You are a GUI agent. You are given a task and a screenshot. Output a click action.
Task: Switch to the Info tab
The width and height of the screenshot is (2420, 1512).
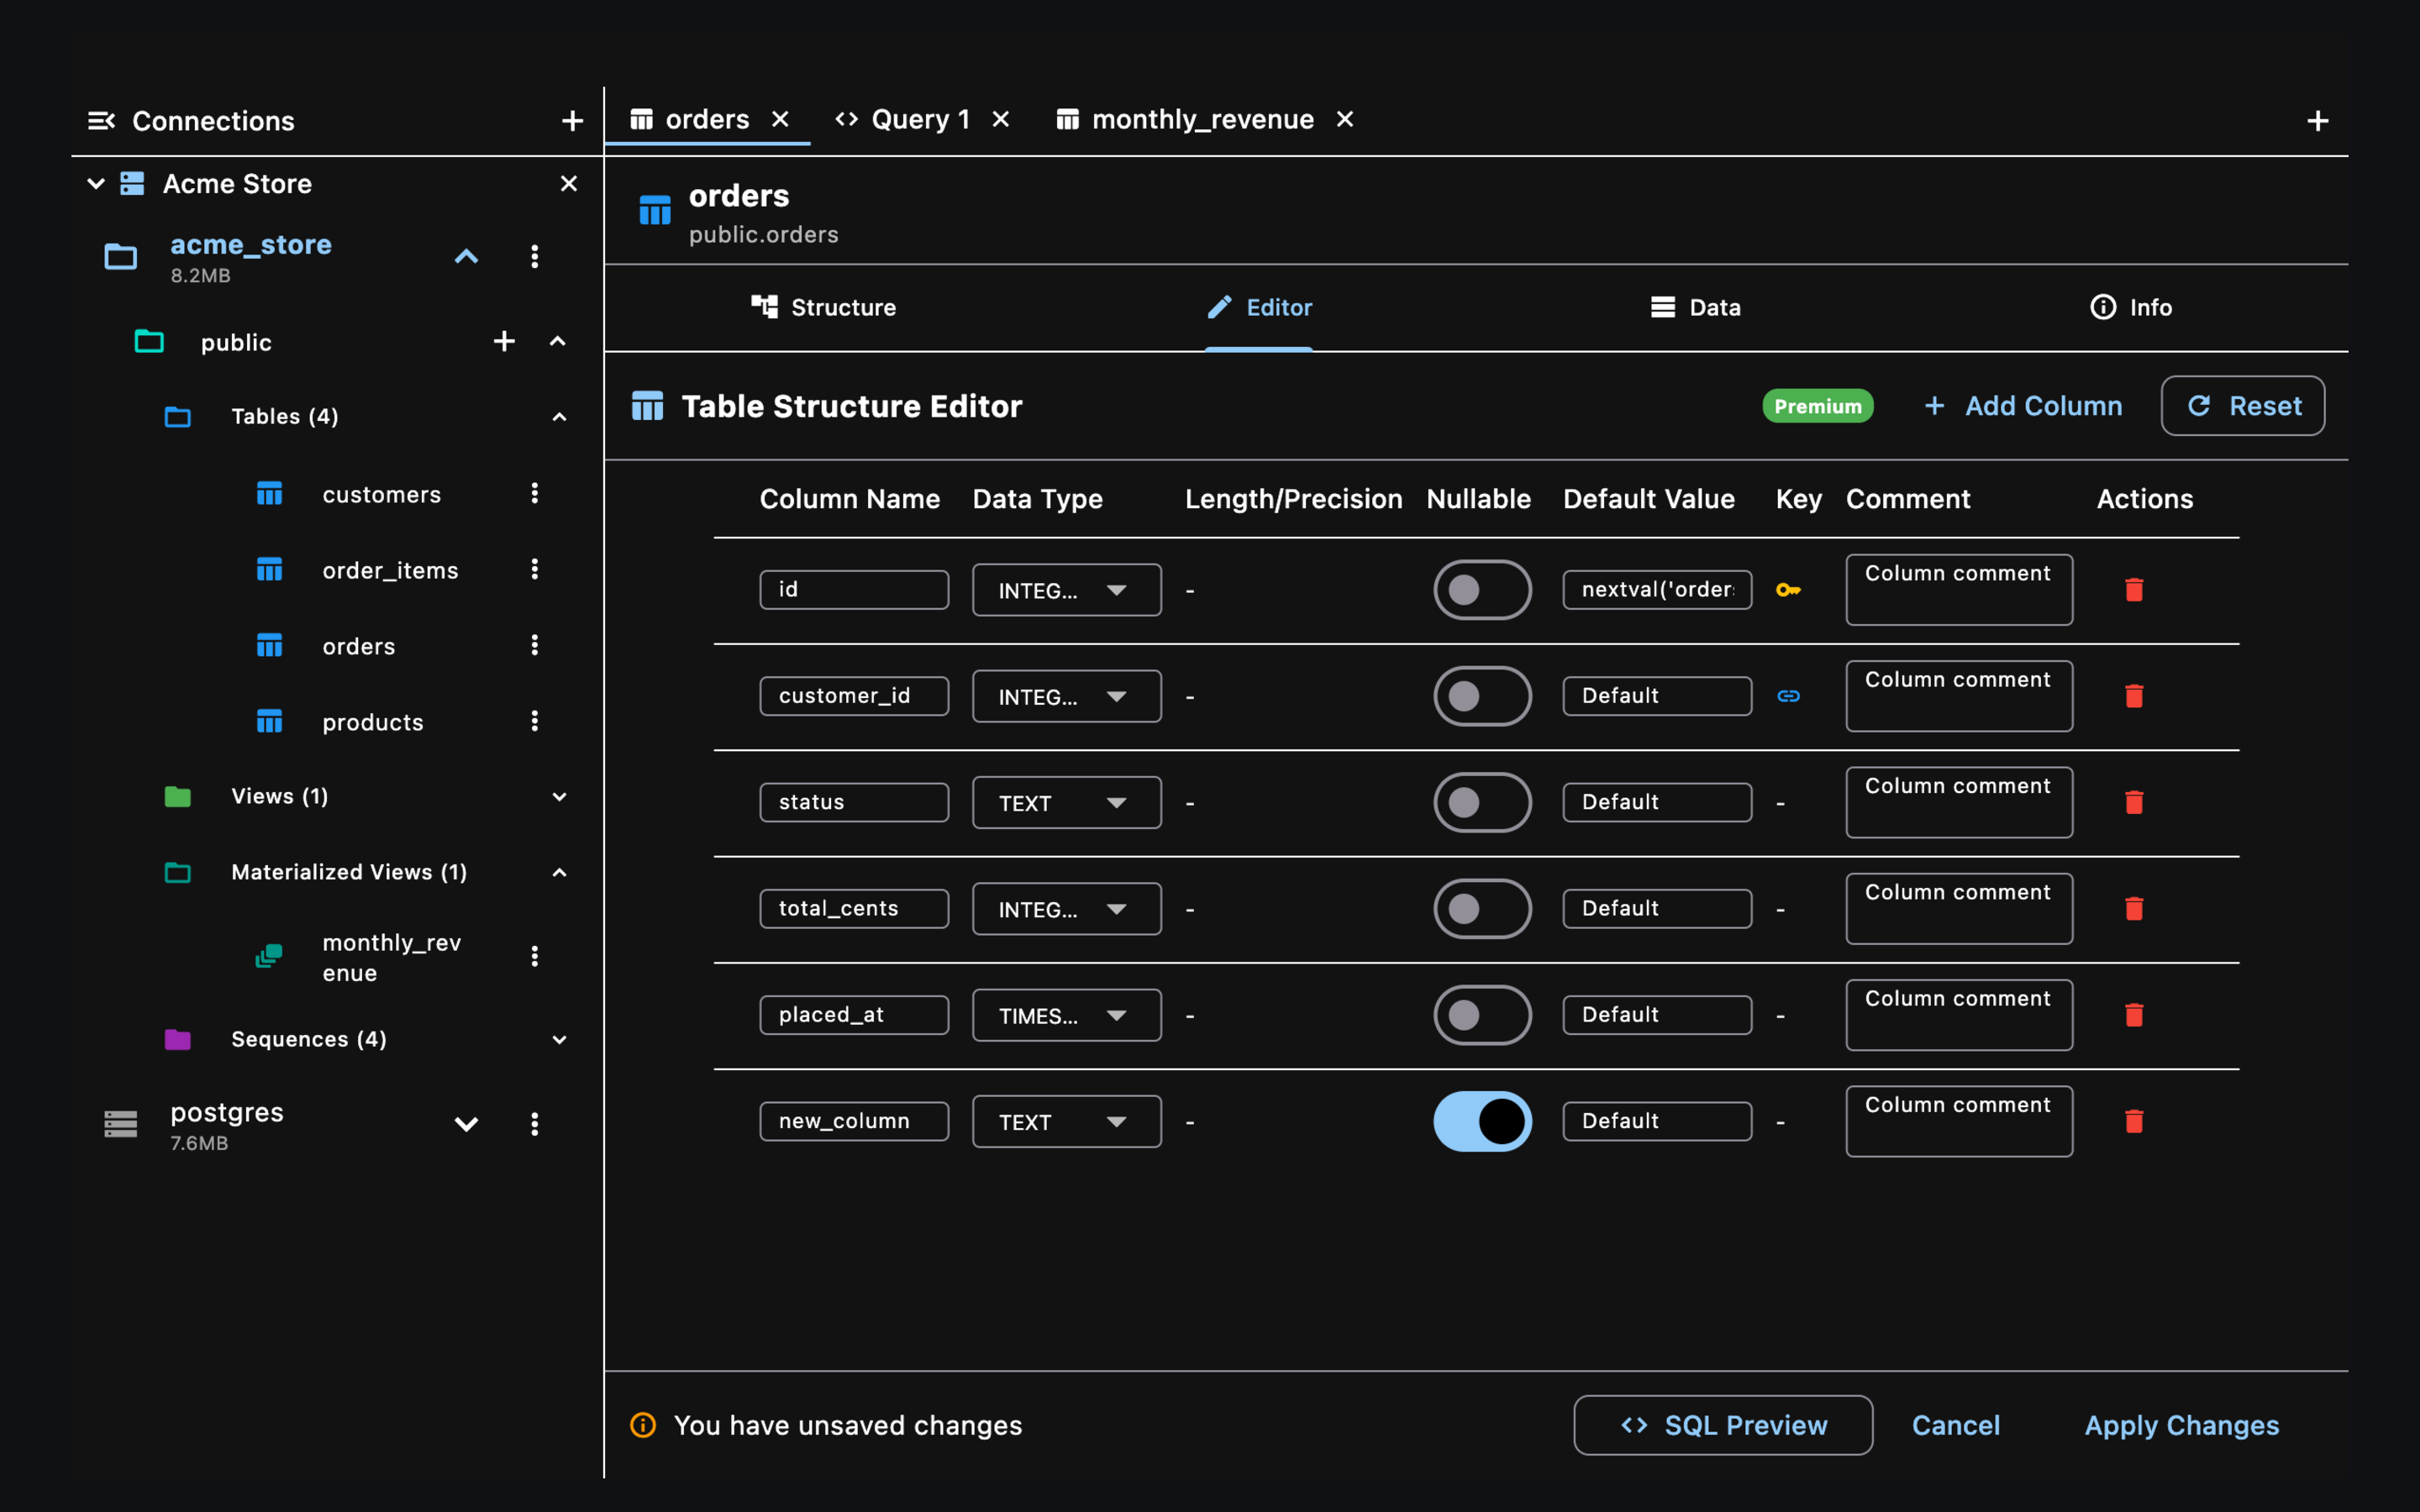[x=2130, y=308]
